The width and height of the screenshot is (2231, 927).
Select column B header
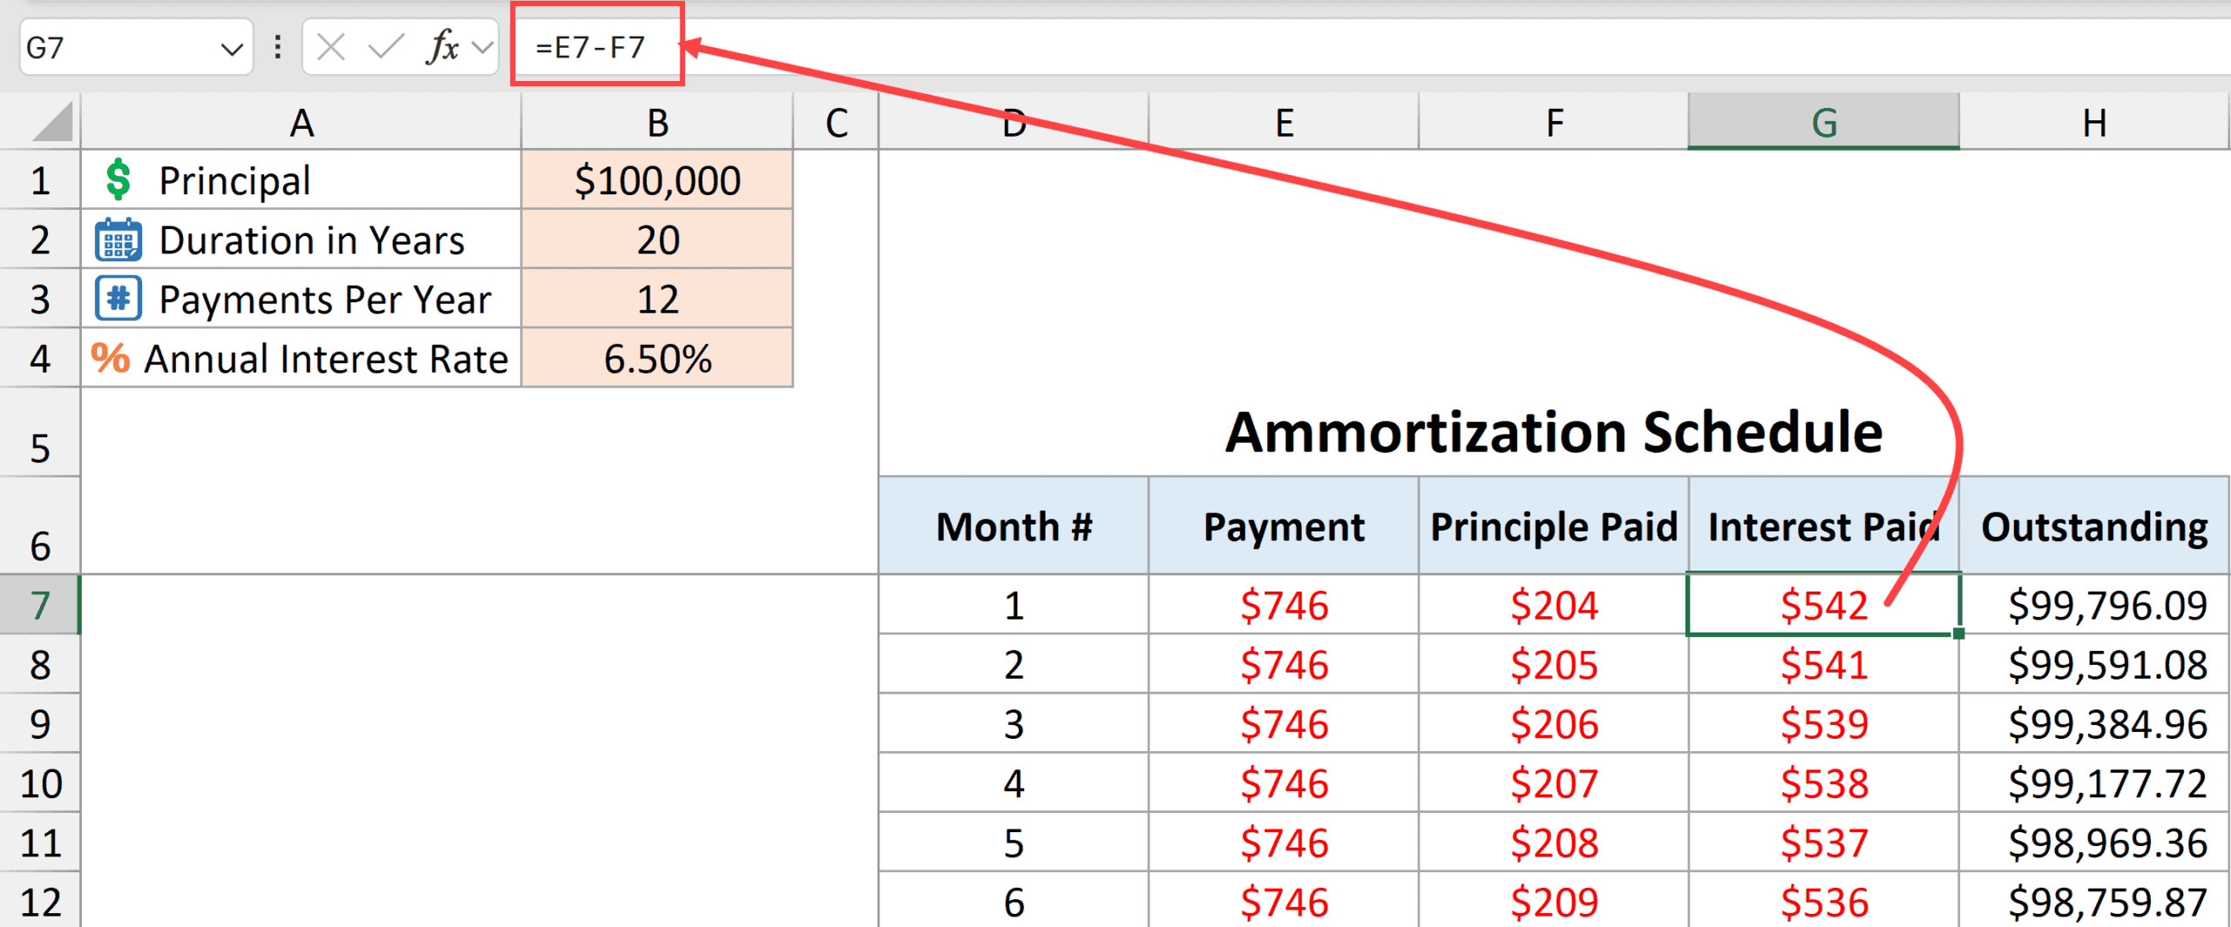tap(657, 123)
